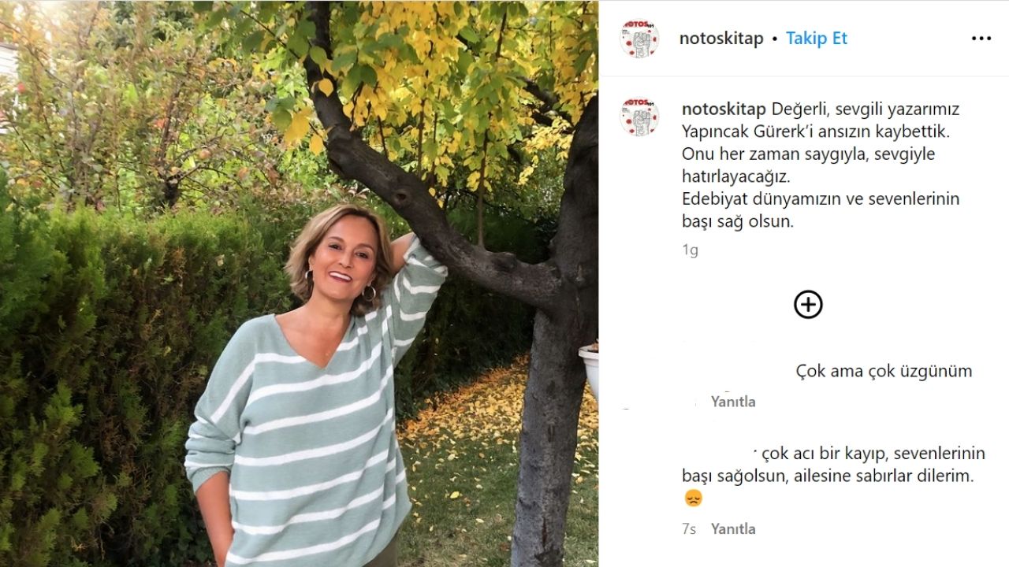
Task: Click the comment text 'Çok ama çok üzgünüm'
Action: click(884, 371)
